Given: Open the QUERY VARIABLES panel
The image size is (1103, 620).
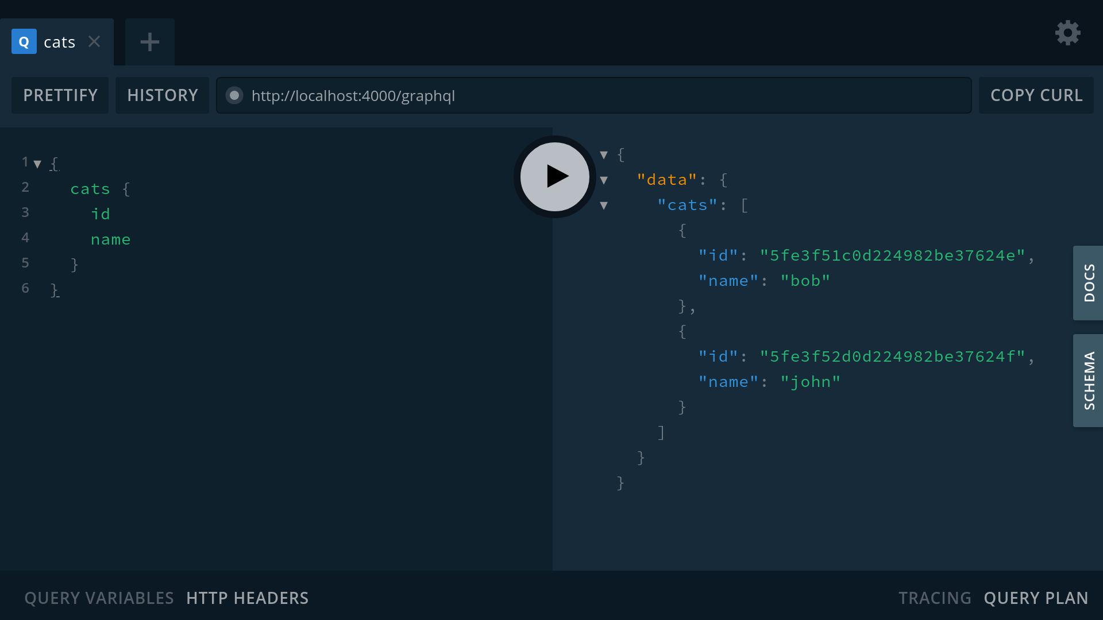Looking at the screenshot, I should tap(98, 598).
